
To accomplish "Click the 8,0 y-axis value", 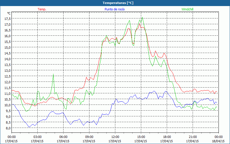I will click(x=8, y=128).
